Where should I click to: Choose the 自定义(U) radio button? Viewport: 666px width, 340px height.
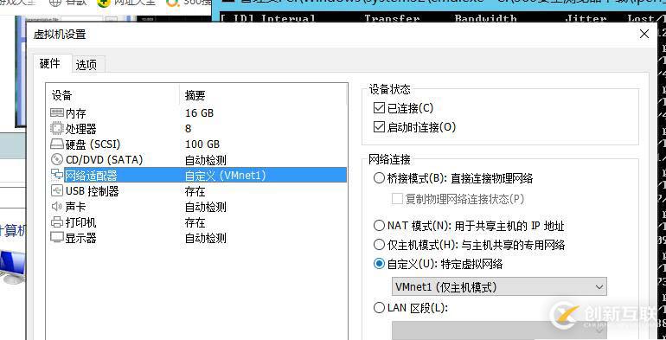[379, 264]
